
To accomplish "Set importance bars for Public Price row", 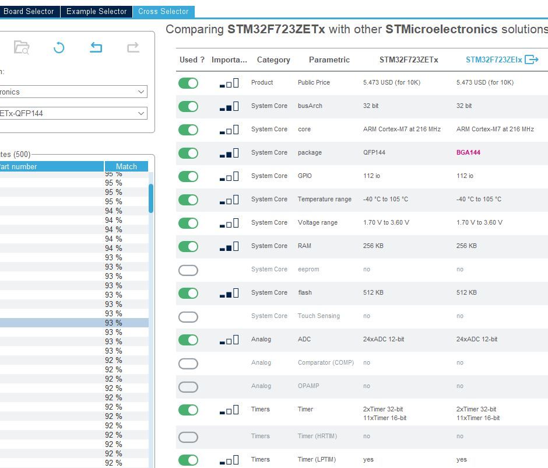I will (x=229, y=83).
